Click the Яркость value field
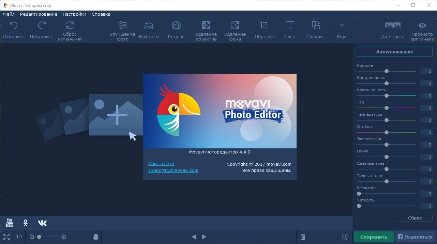The height and width of the screenshot is (244, 437). (x=426, y=71)
